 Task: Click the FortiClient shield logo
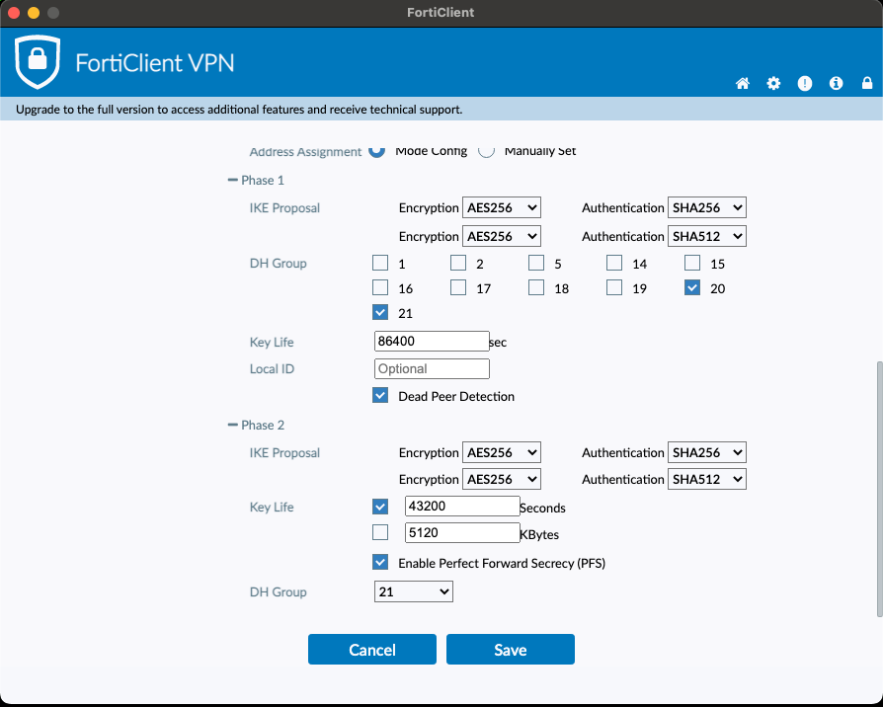coord(38,61)
